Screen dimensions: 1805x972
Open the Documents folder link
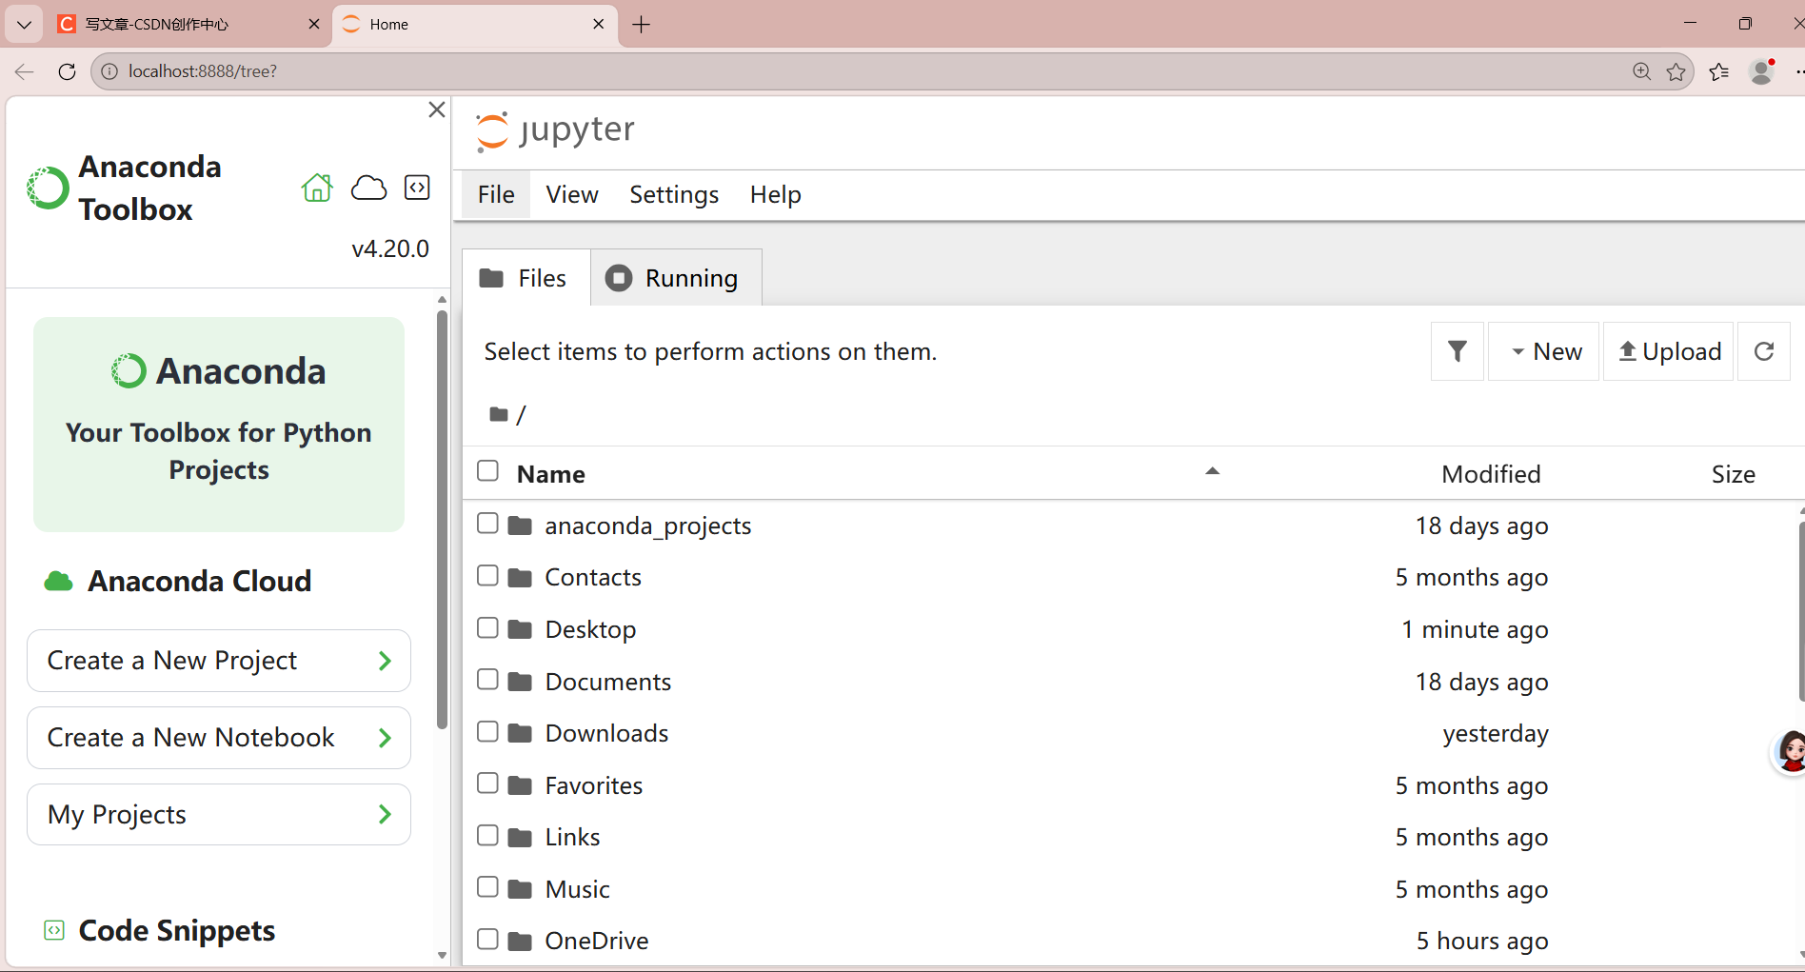(608, 682)
